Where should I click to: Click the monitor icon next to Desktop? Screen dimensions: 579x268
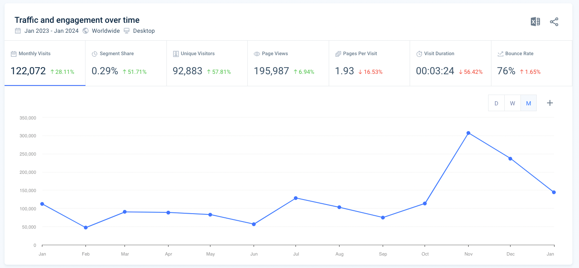[127, 31]
